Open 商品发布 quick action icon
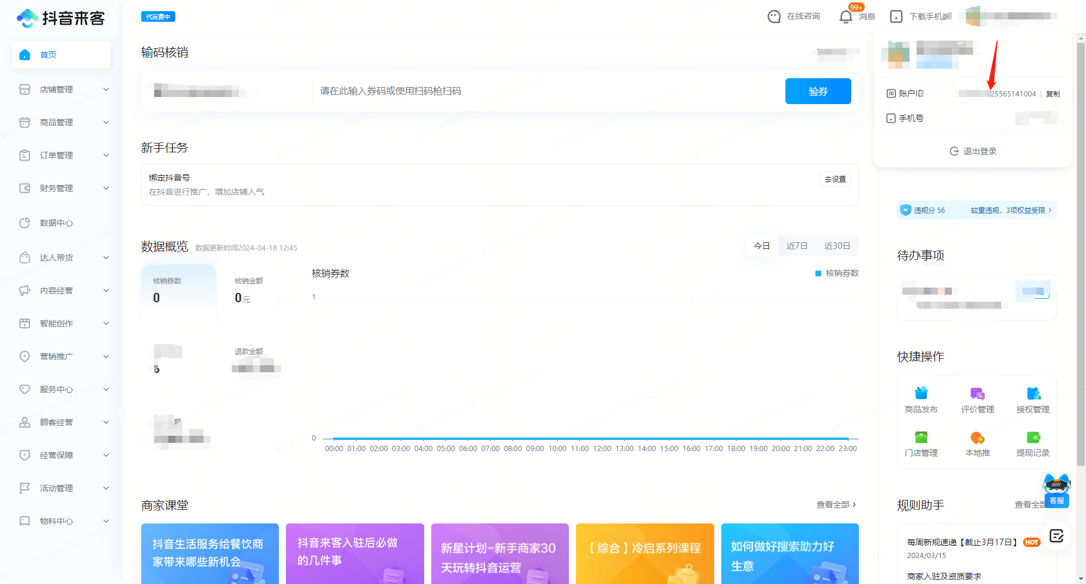The image size is (1086, 584). click(x=921, y=393)
